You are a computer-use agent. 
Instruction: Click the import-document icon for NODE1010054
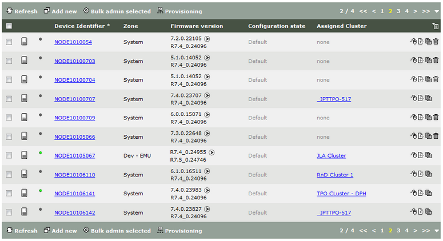[x=421, y=42]
